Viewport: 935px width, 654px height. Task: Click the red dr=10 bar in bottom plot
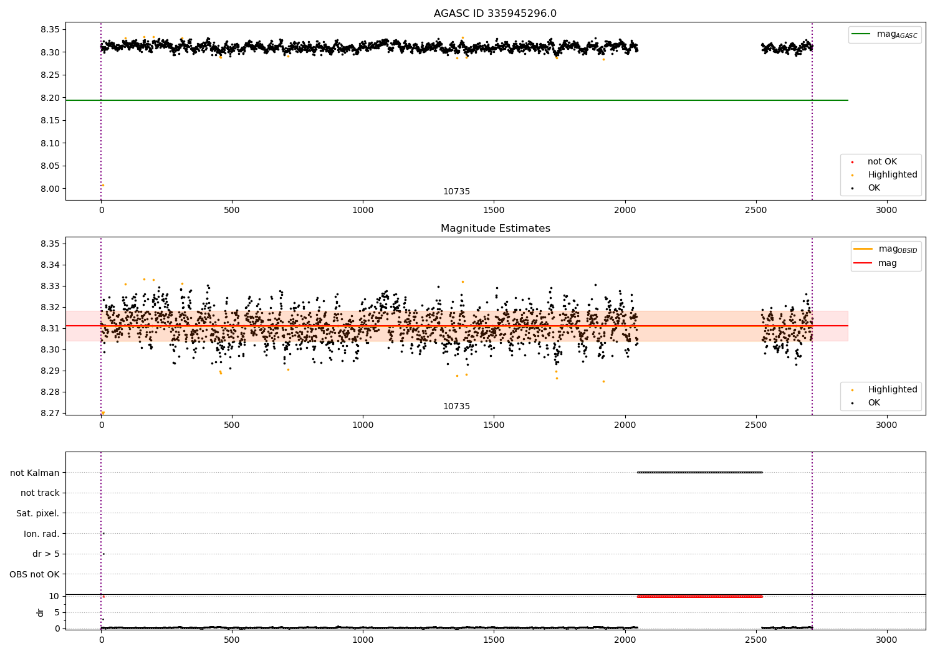pos(699,596)
